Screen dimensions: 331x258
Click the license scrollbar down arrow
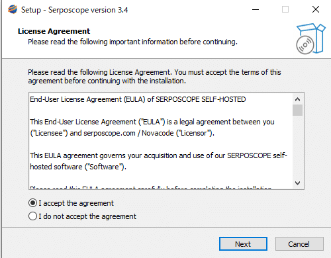coord(297,183)
